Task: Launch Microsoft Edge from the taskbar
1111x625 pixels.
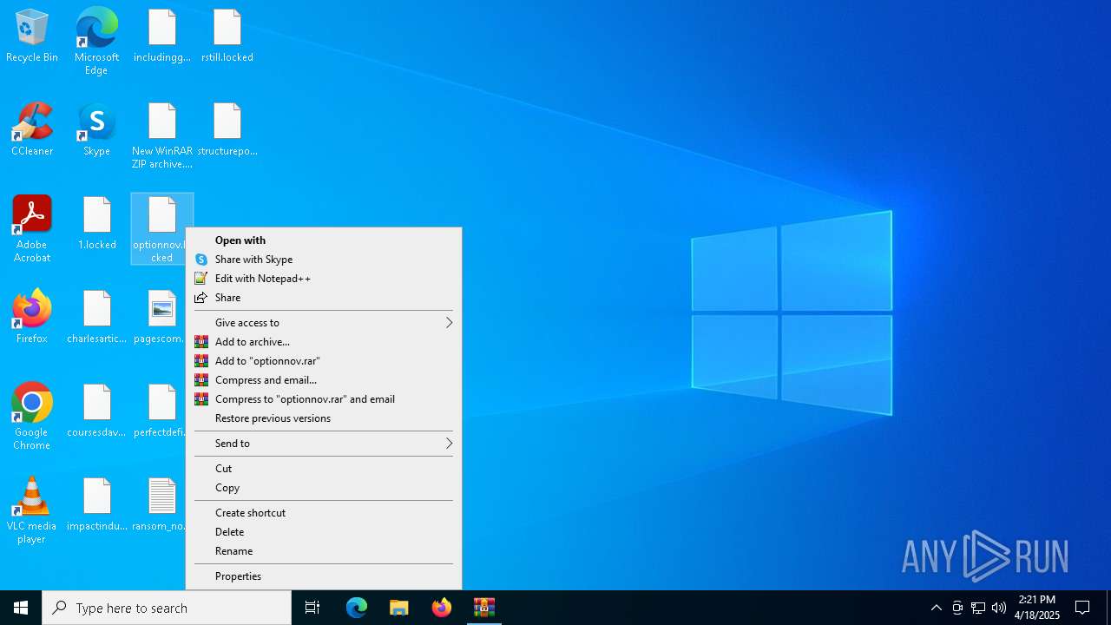Action: point(357,608)
